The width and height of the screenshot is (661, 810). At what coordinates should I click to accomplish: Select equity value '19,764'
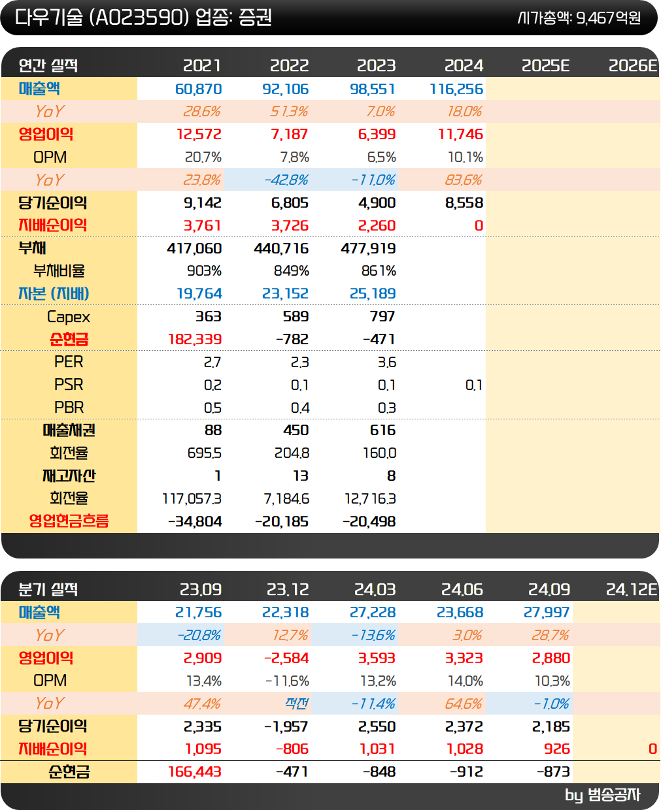coord(199,294)
